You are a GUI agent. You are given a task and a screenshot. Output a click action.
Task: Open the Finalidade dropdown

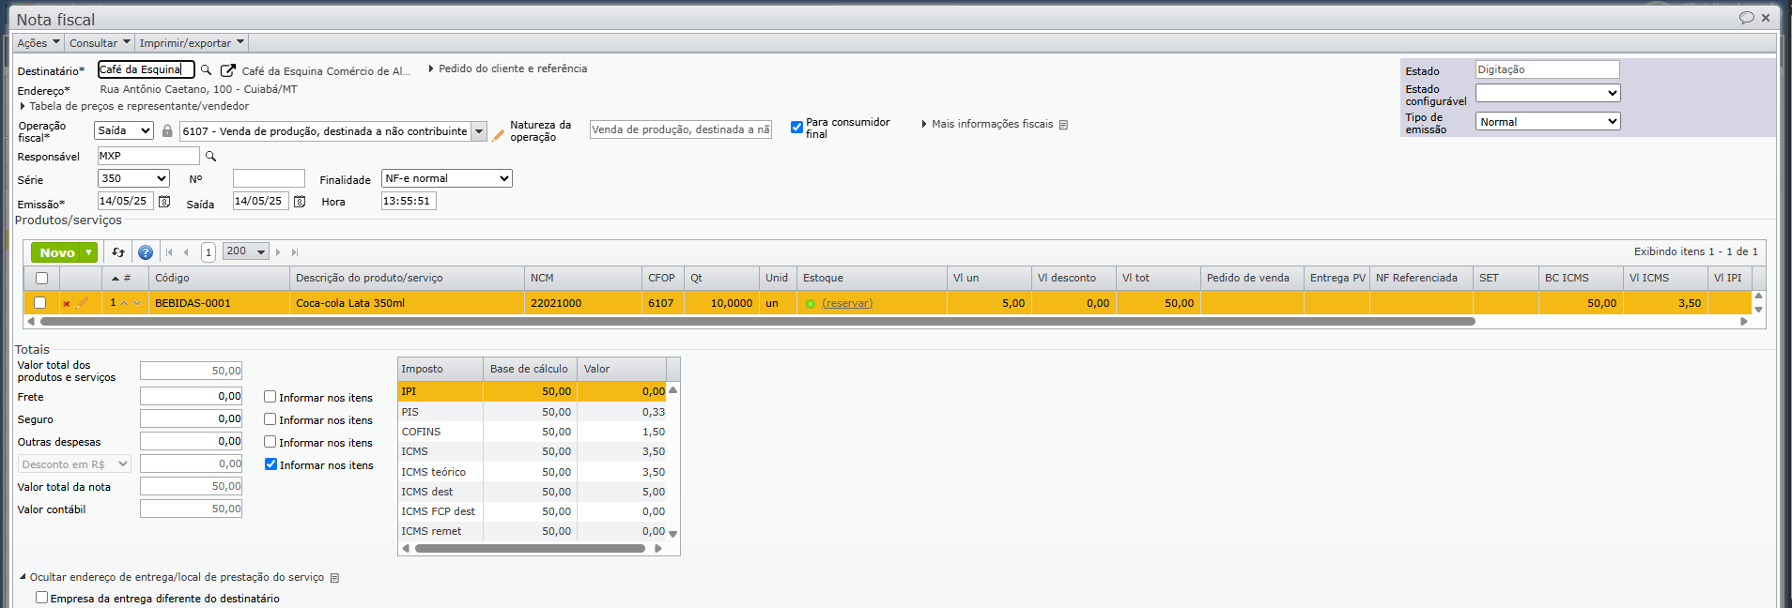tap(446, 178)
